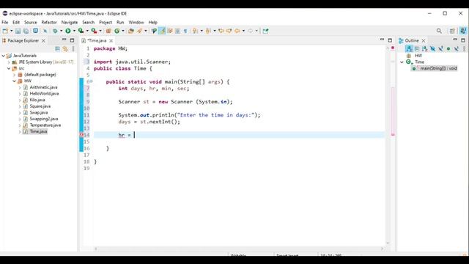This screenshot has width=469, height=264.
Task: Open the Project menu
Action: [x=106, y=23]
